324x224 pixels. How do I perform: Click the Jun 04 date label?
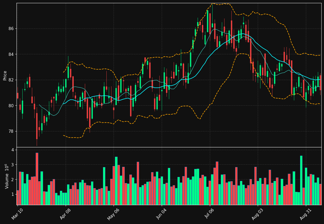tap(161, 214)
